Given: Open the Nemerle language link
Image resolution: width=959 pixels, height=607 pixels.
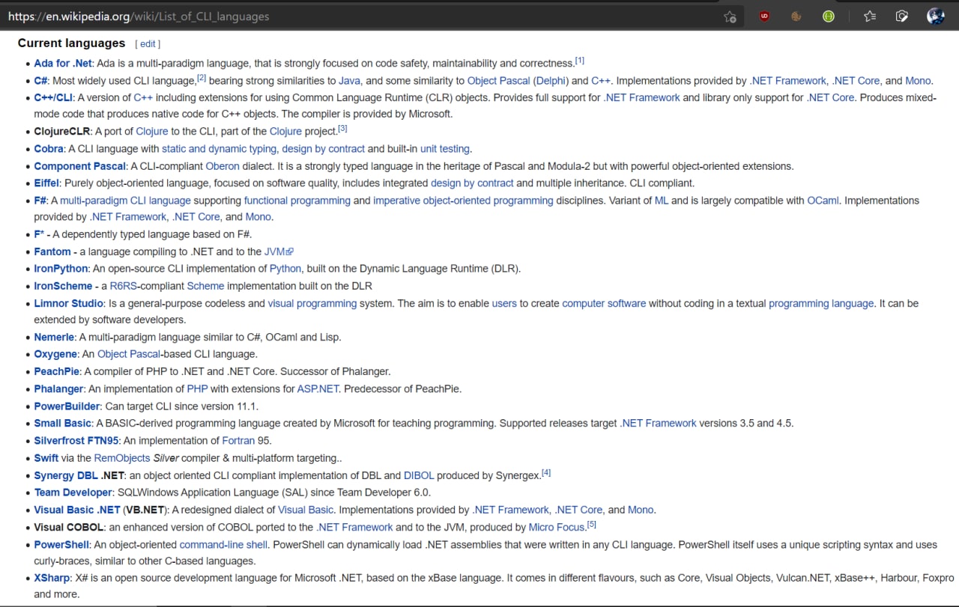Looking at the screenshot, I should [x=54, y=338].
